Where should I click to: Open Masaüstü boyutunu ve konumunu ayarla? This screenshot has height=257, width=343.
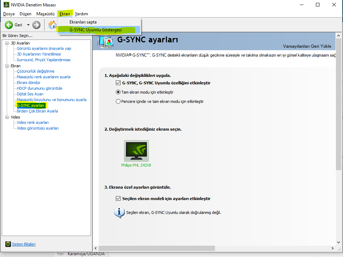coord(52,100)
